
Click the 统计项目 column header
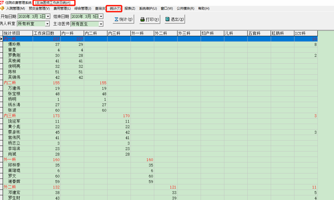coord(18,33)
